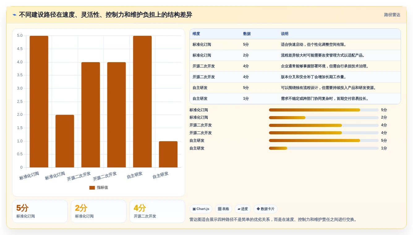413x235 pixels.
Task: Click the 数据卡片 chip
Action: [266, 209]
